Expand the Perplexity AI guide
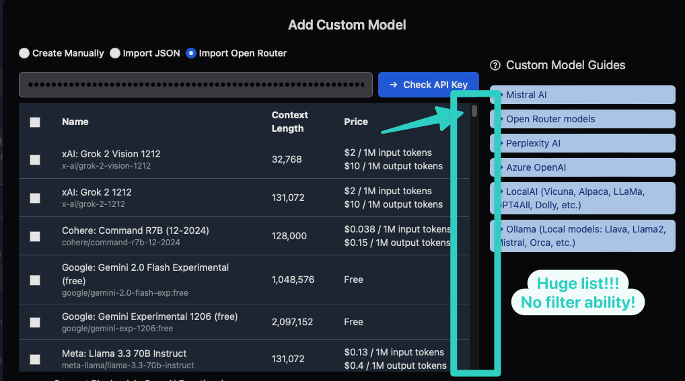The height and width of the screenshot is (381, 685). coord(583,143)
